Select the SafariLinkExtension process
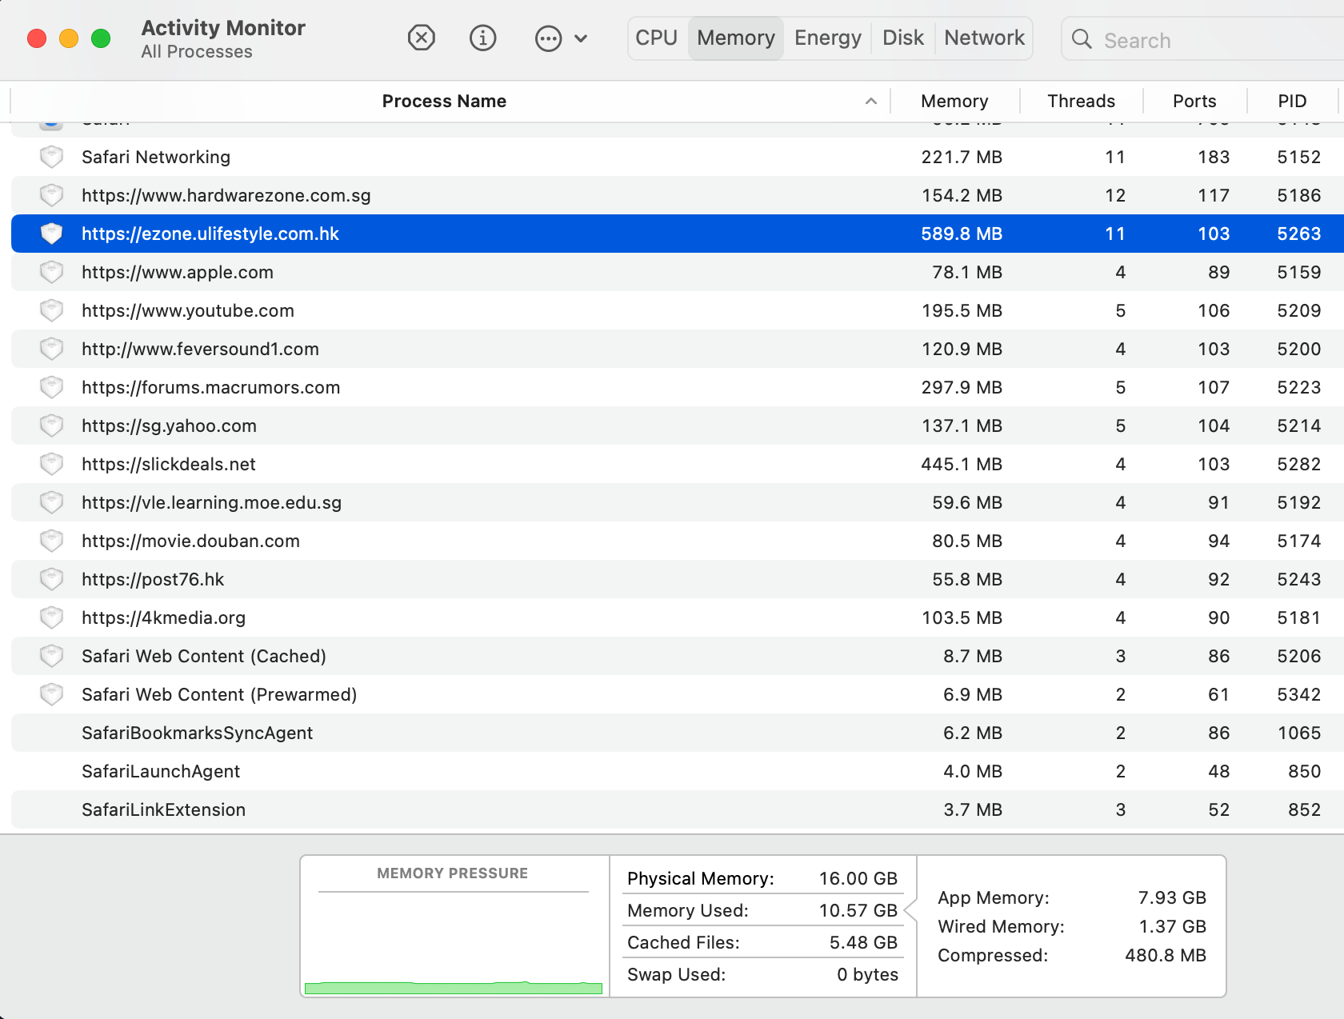This screenshot has height=1019, width=1344. coord(163,809)
